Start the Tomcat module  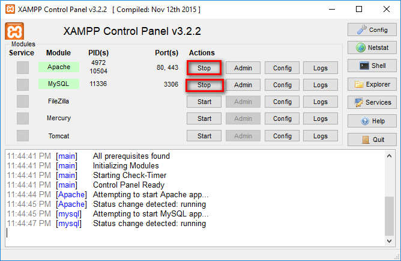coord(204,136)
